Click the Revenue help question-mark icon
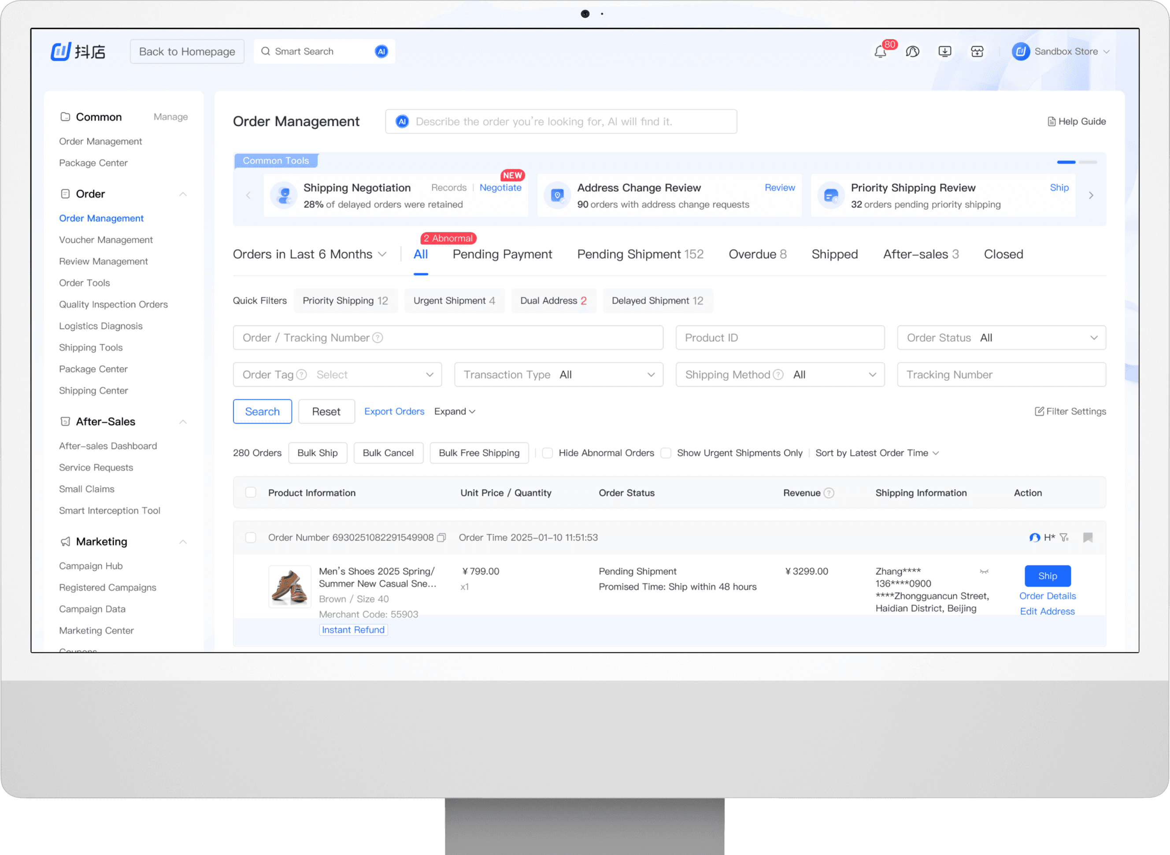1170x855 pixels. click(829, 493)
